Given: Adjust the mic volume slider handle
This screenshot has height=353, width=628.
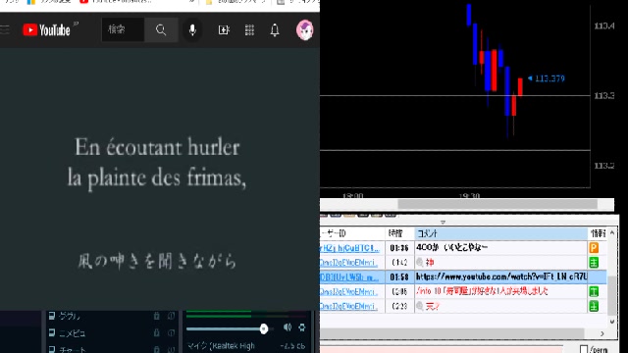Looking at the screenshot, I should [264, 329].
